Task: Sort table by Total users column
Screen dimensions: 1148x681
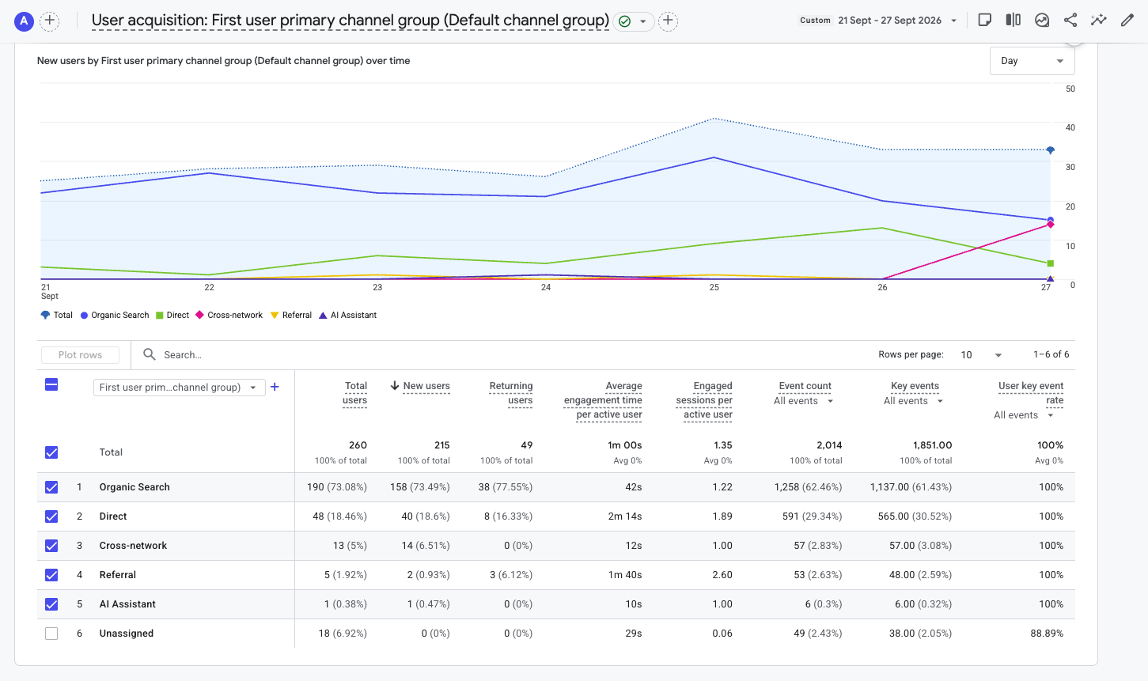Action: coord(355,393)
